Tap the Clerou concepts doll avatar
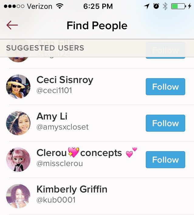Viewport: 194px width, 215px height. point(18,160)
